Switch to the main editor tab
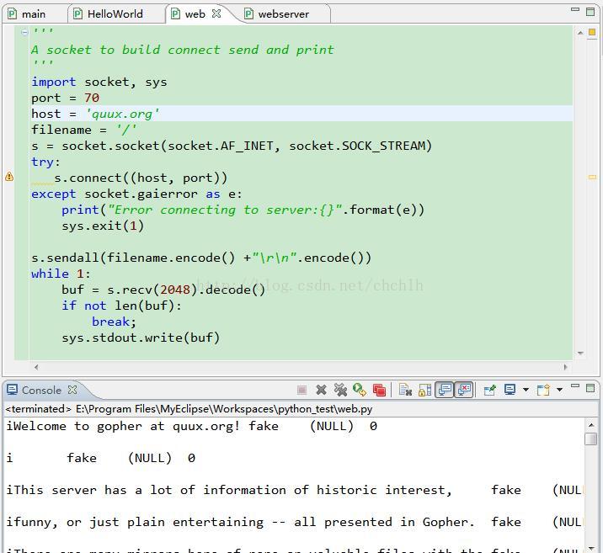603x553 pixels. pos(27,14)
